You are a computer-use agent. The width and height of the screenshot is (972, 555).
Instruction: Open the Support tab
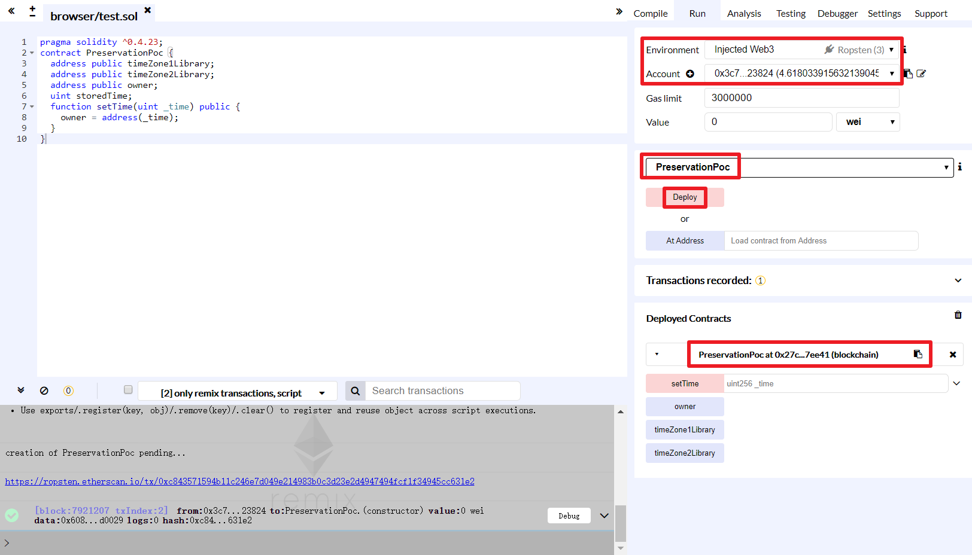pos(931,13)
